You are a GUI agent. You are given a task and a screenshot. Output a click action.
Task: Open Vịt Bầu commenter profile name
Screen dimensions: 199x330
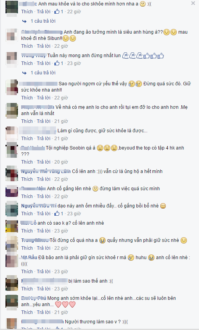29,258
